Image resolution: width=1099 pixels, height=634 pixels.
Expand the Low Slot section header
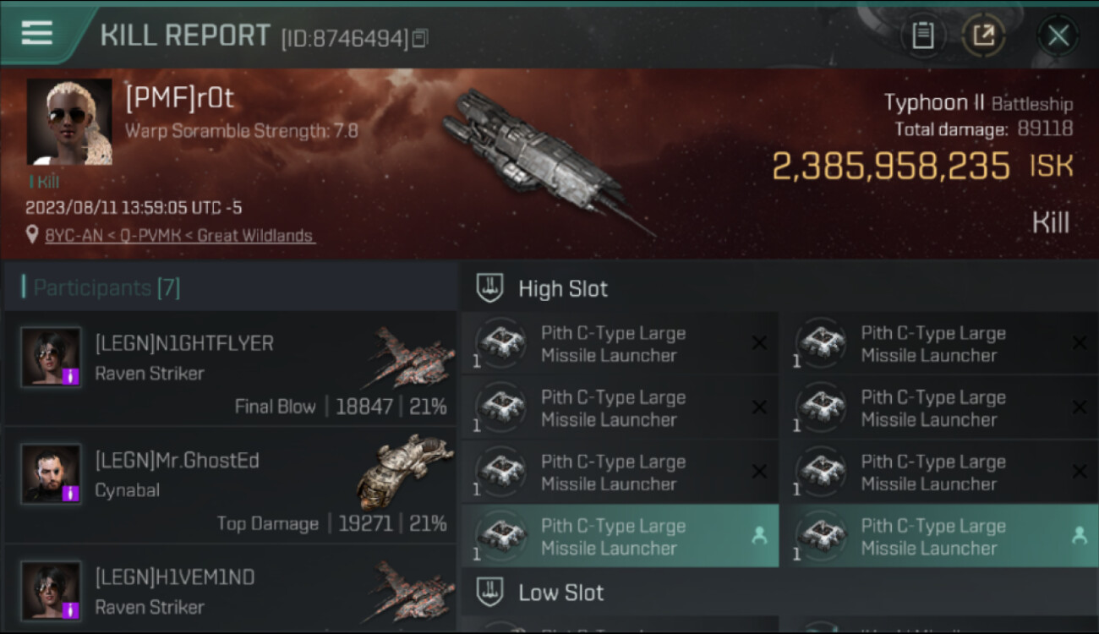pos(561,593)
